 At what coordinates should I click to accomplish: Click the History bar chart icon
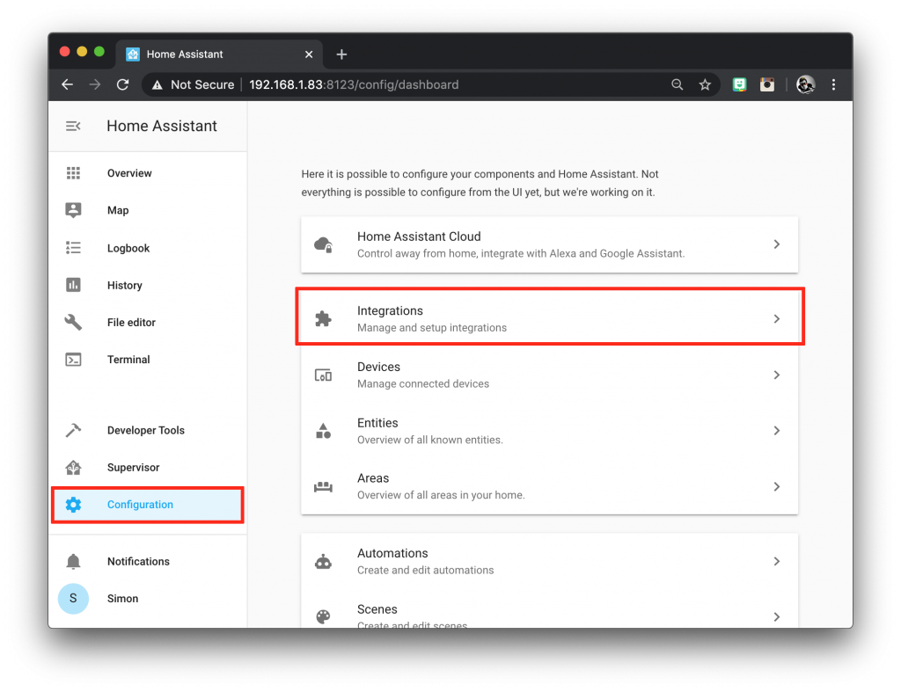73,285
